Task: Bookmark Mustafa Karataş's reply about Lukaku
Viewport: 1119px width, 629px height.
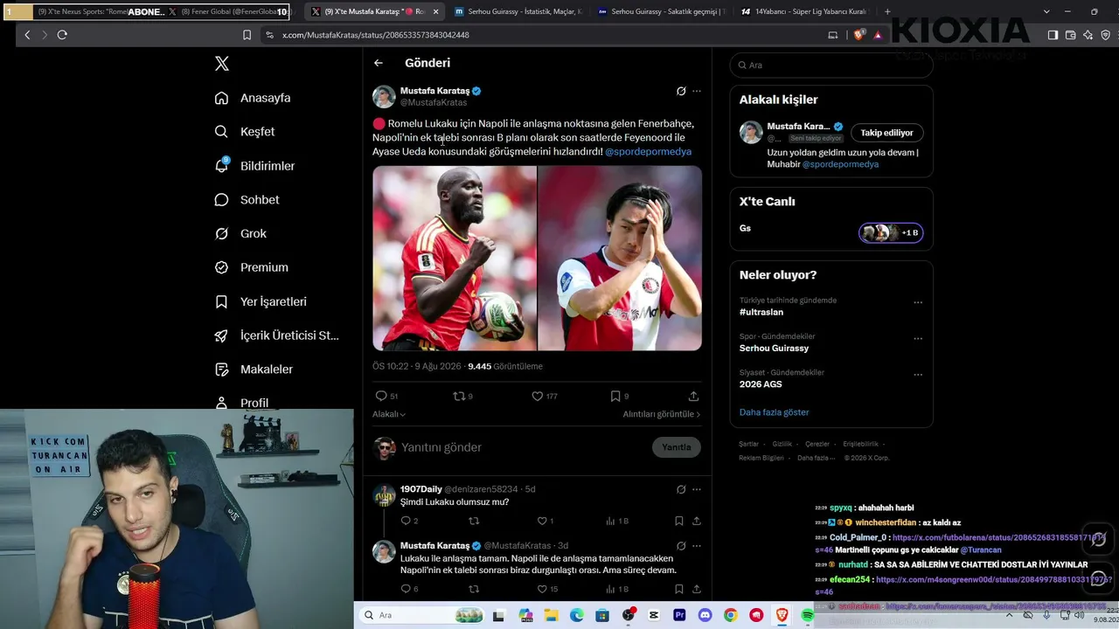Action: (679, 589)
